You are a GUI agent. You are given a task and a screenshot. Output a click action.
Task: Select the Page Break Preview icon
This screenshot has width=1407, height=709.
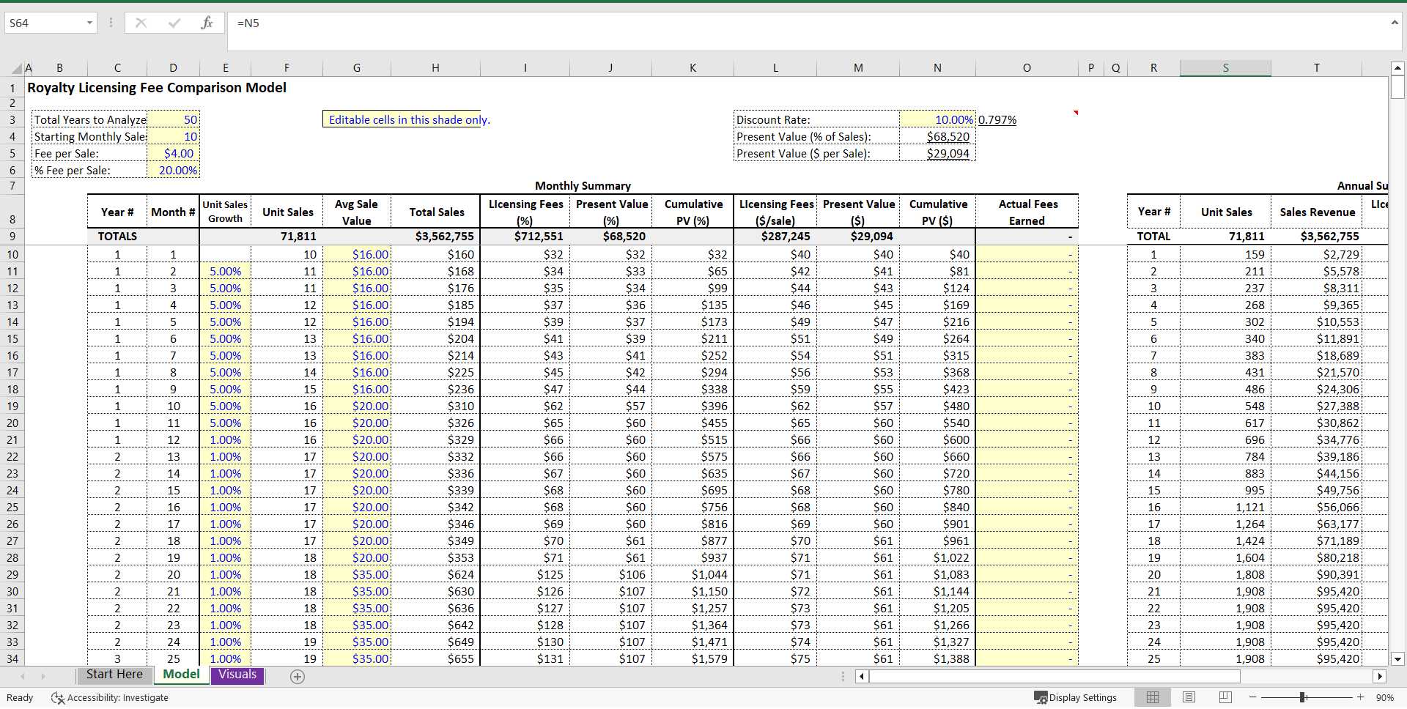click(x=1225, y=697)
